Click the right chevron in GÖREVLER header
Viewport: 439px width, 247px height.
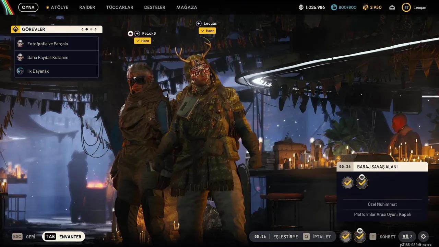96,29
